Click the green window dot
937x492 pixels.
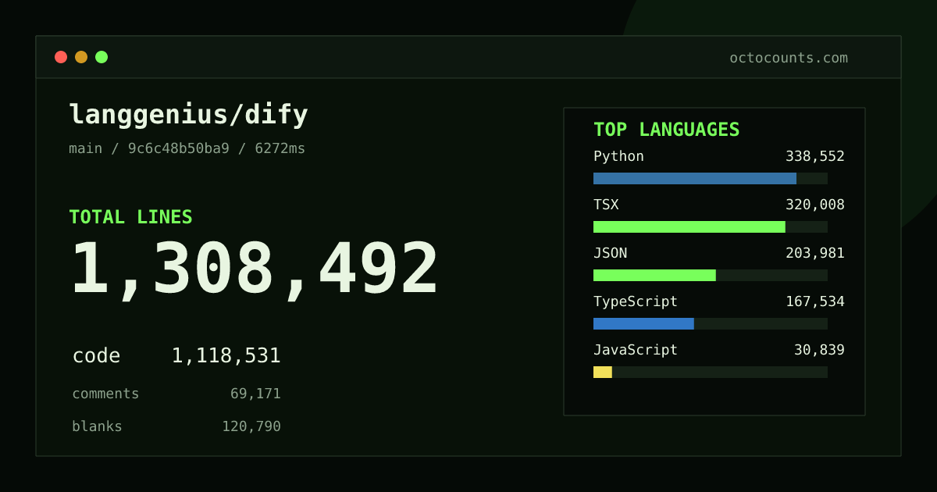pyautogui.click(x=102, y=57)
